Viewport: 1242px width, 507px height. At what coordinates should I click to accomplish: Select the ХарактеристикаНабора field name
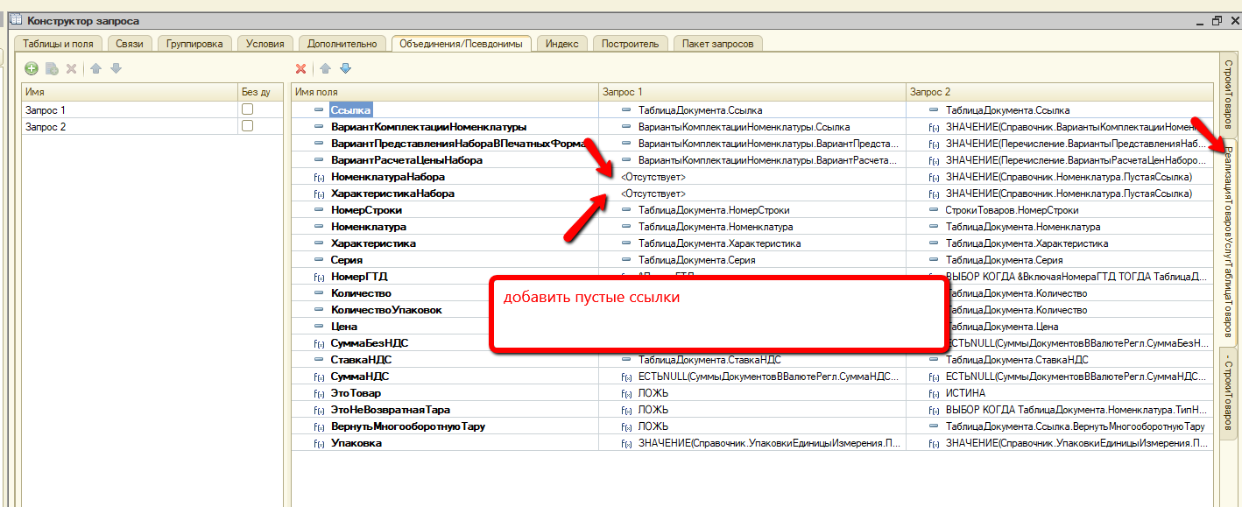pos(392,194)
